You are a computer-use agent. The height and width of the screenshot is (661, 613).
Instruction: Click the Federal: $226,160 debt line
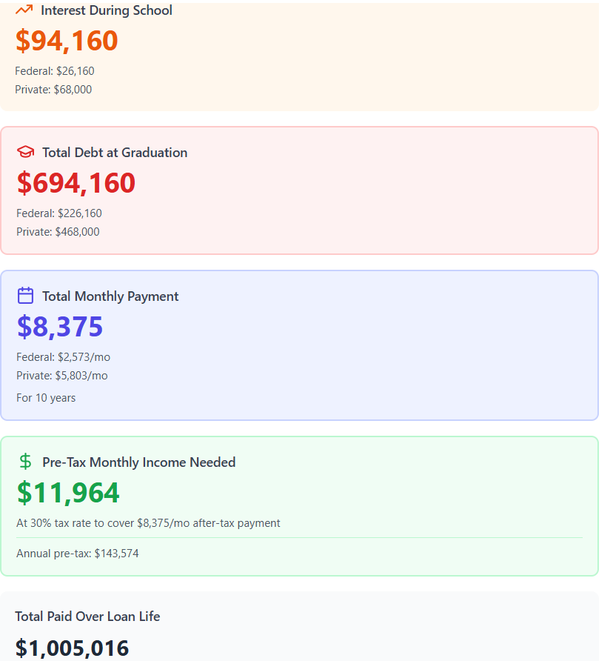(x=59, y=213)
